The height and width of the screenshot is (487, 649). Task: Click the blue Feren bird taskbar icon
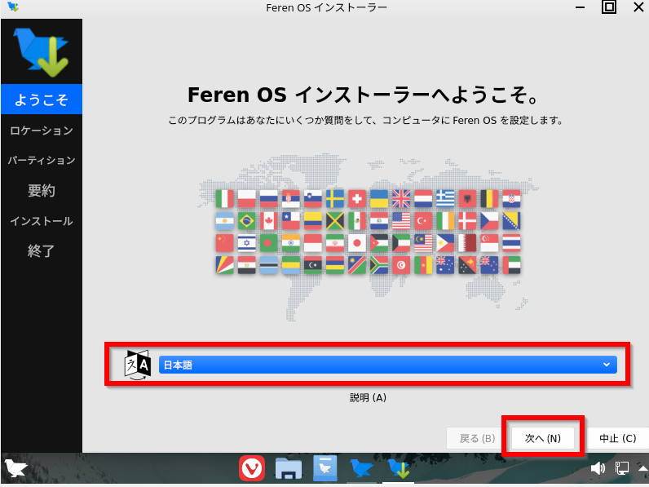pos(362,468)
